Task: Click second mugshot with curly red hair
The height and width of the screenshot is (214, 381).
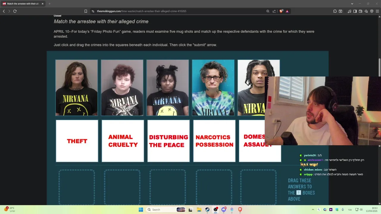Action: point(122,88)
